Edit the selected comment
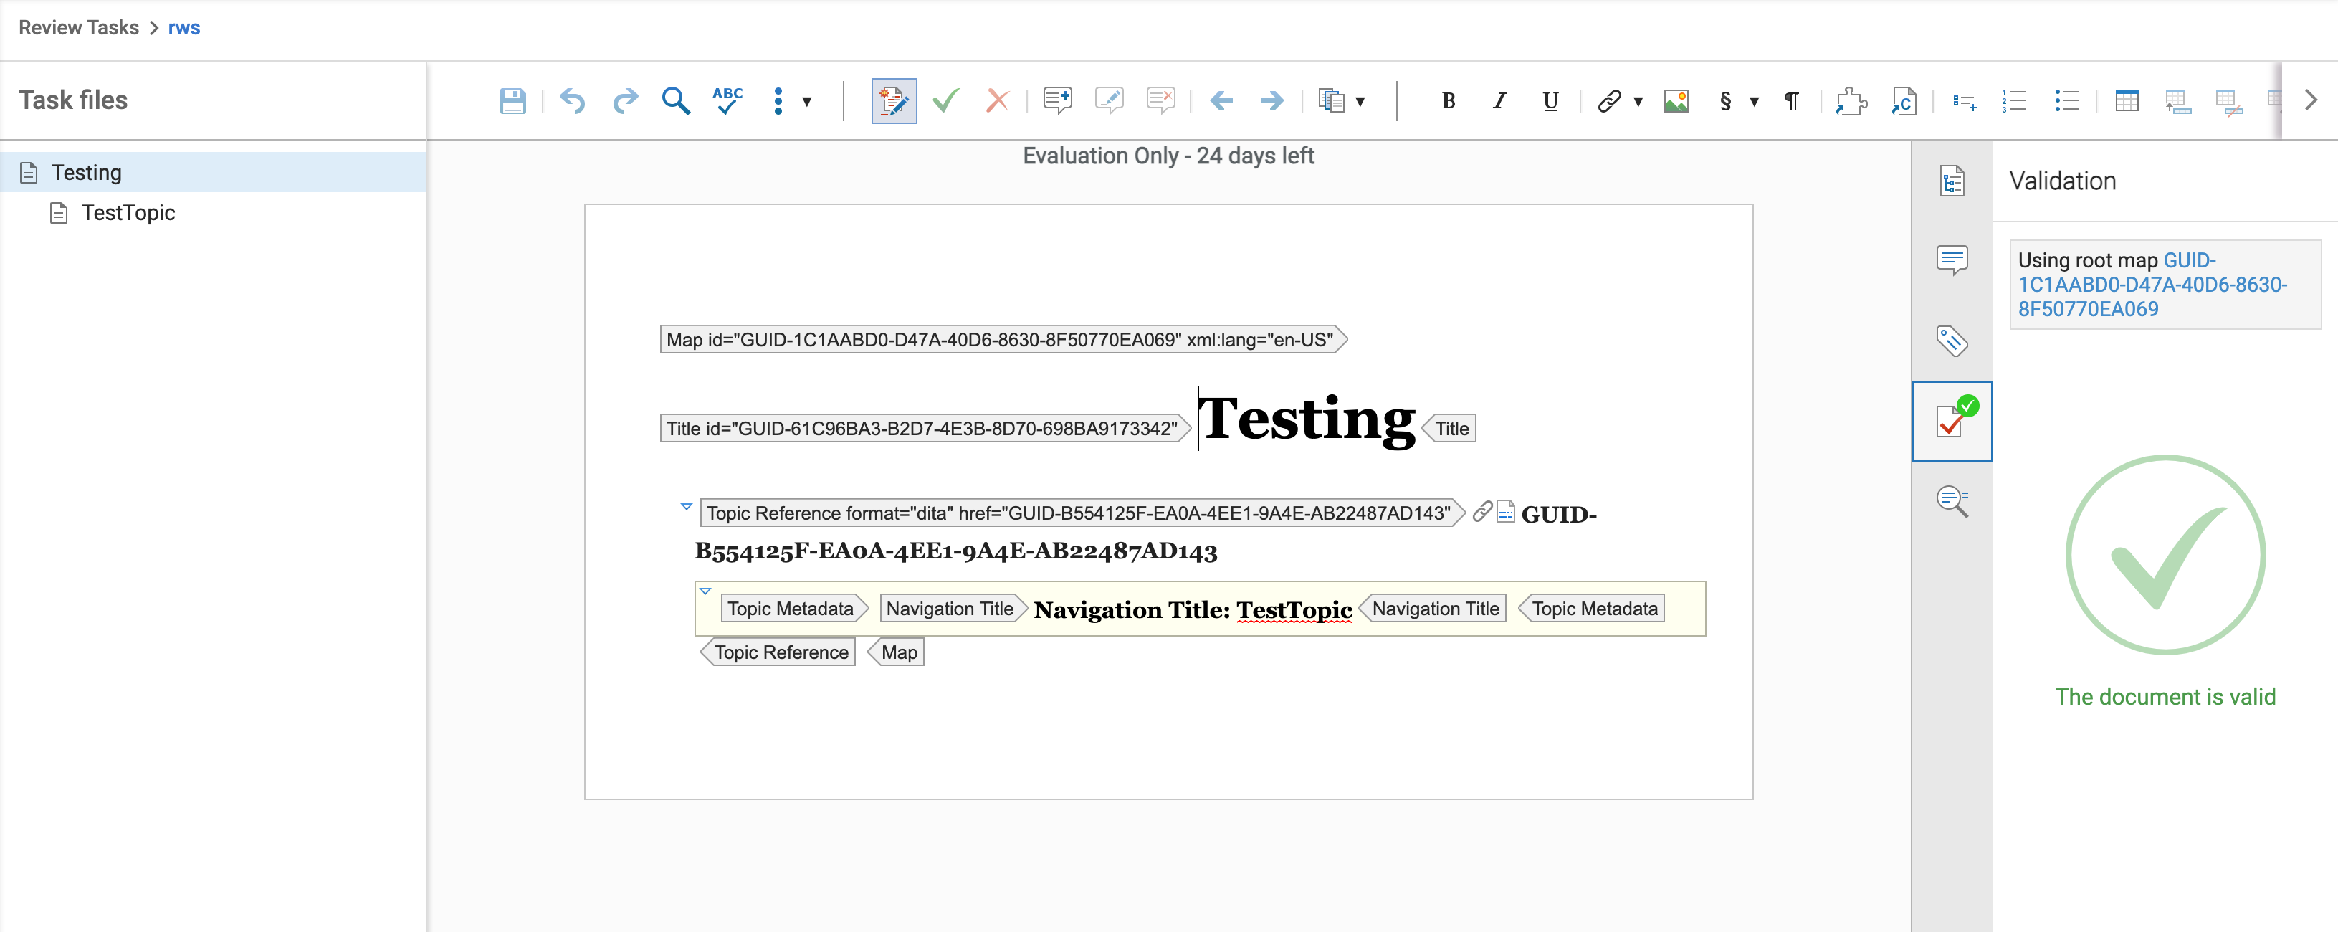Viewport: 2338px width, 932px height. click(1109, 101)
